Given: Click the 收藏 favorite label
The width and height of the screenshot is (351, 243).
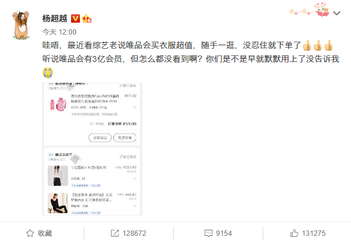Looking at the screenshot, I should [45, 233].
